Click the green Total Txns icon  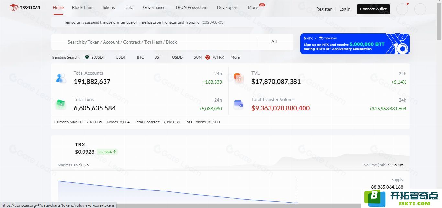[61, 104]
